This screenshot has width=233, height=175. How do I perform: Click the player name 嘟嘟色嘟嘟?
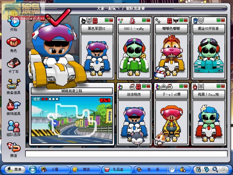171,29
